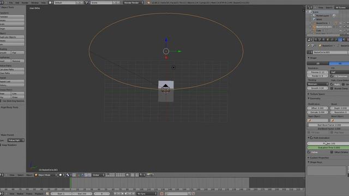The image size is (349, 196).
Task: Open the Window menu
Action: pos(35,3)
